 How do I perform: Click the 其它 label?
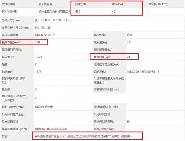[x=5, y=136]
